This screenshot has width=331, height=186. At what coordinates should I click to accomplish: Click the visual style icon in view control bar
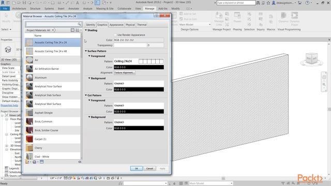(x=70, y=178)
